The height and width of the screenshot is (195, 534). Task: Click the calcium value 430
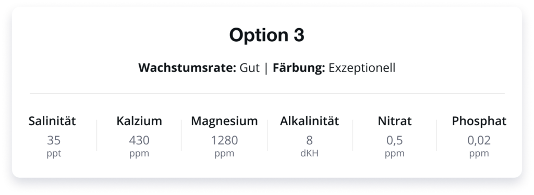click(139, 140)
